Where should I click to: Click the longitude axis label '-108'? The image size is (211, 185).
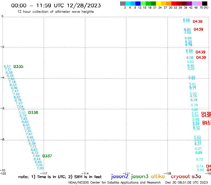click(x=168, y=173)
